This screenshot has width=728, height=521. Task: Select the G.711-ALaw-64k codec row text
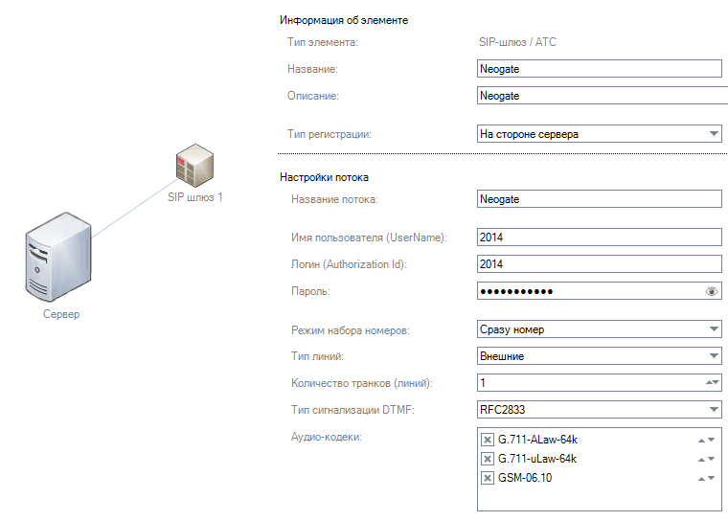537,440
